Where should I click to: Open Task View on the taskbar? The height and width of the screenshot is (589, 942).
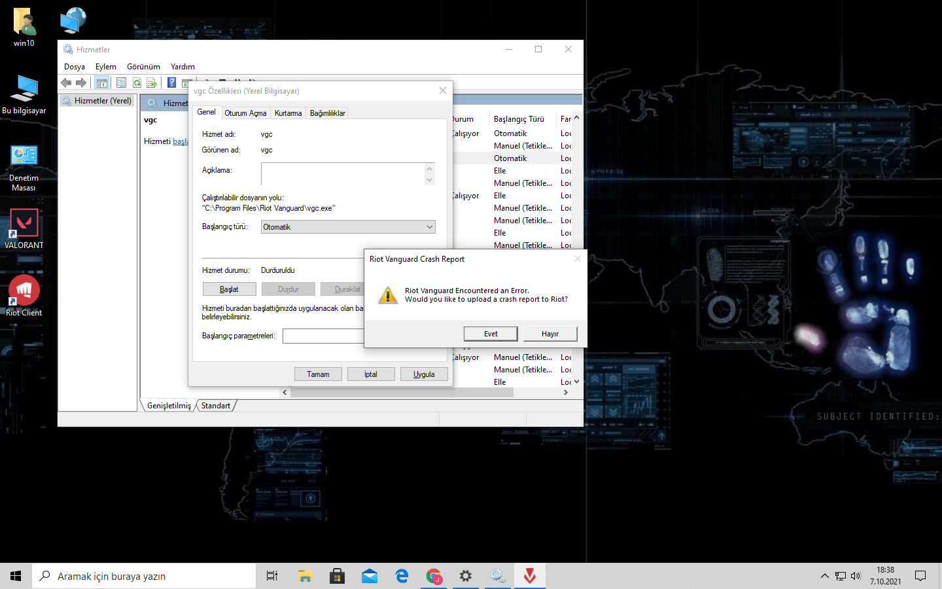(272, 576)
